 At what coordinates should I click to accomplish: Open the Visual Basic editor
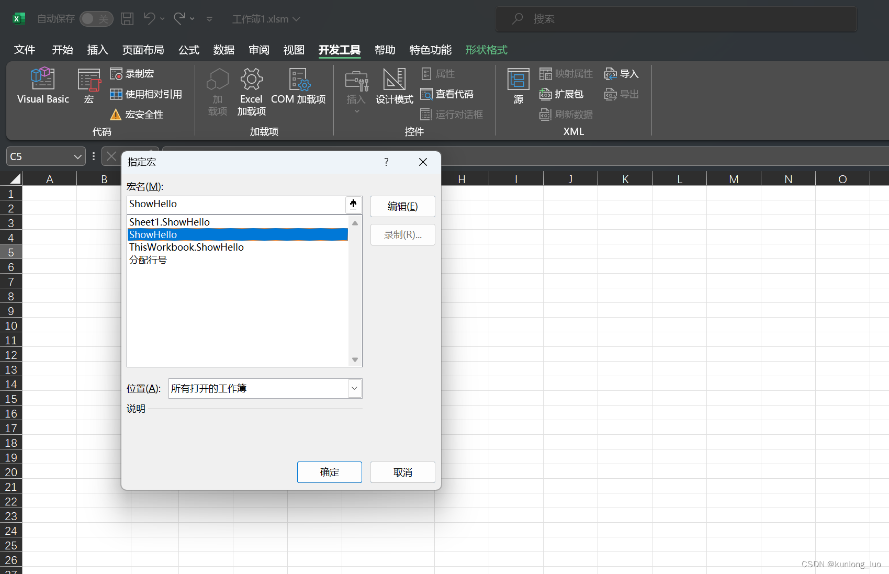tap(43, 86)
